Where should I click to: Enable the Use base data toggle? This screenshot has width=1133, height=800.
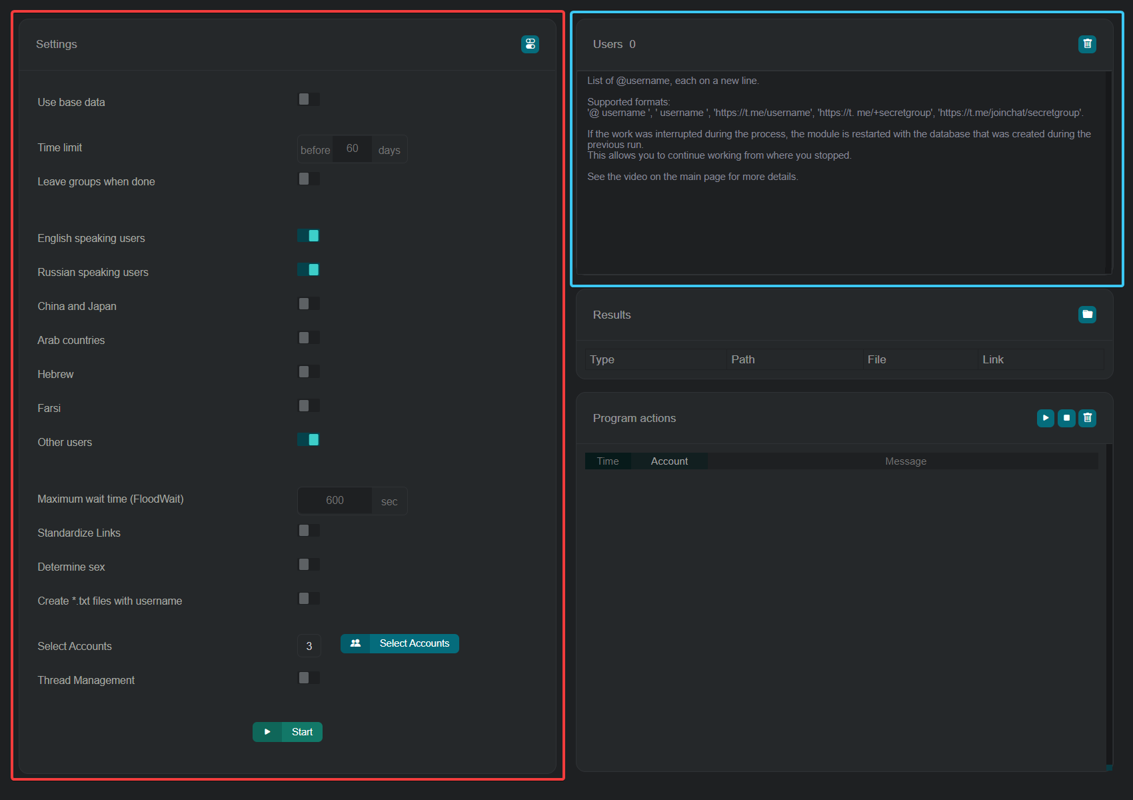309,99
